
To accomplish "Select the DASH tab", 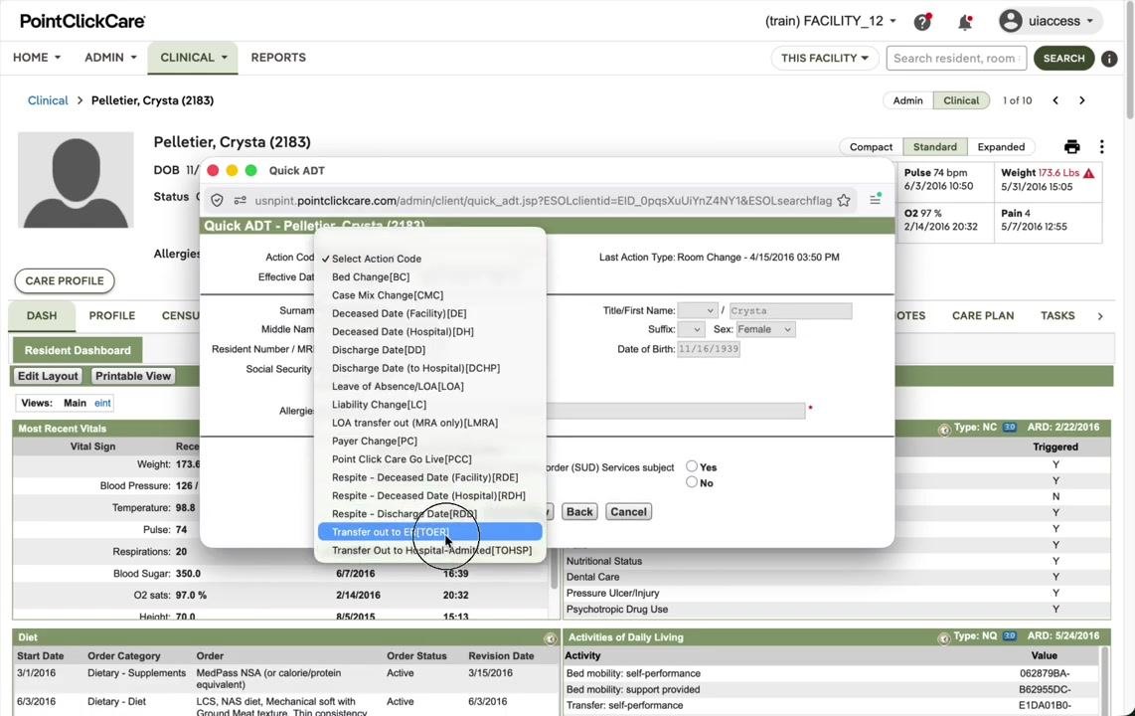I will point(42,315).
